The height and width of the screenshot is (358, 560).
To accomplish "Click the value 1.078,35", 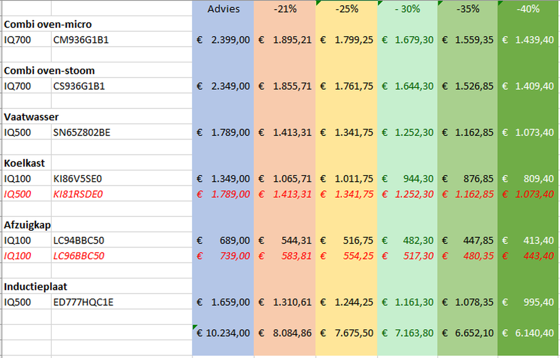I will coord(467,302).
